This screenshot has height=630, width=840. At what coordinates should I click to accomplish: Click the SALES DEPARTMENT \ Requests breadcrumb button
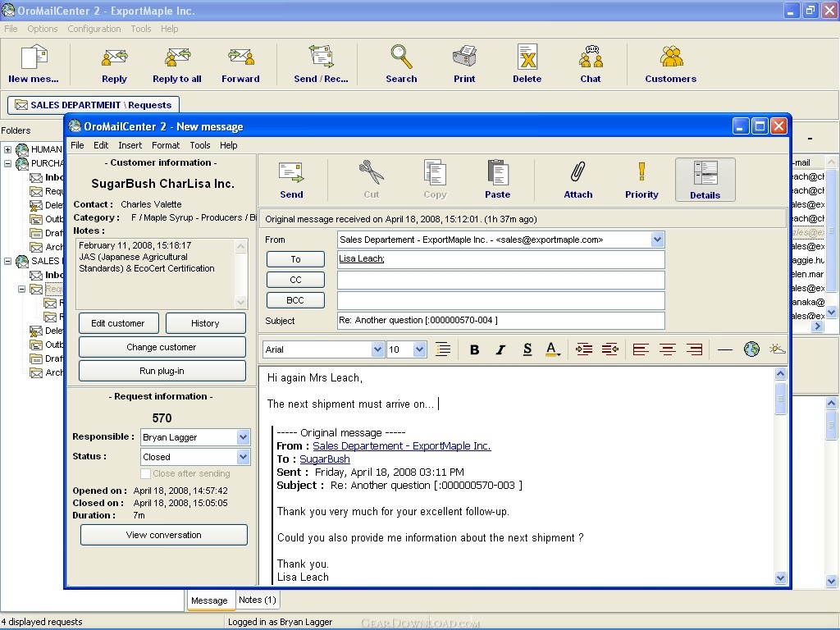point(94,105)
